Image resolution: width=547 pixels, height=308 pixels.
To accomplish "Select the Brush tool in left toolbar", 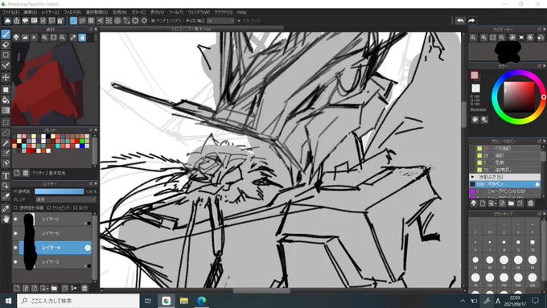I will pos(6,34).
